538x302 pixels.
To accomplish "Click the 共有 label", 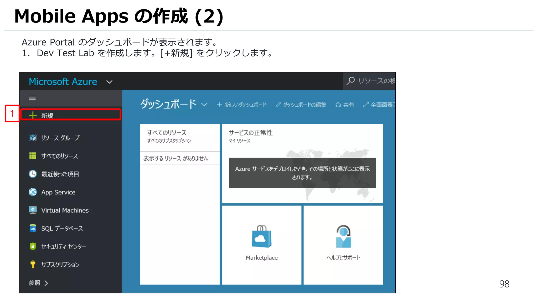I will 349,105.
